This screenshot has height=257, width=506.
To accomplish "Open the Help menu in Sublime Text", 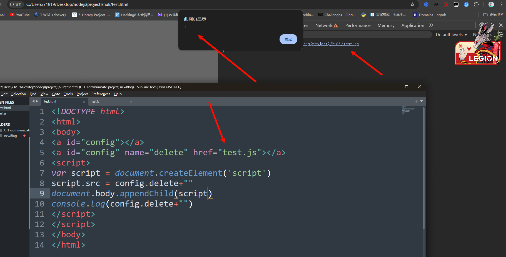I will tap(118, 94).
